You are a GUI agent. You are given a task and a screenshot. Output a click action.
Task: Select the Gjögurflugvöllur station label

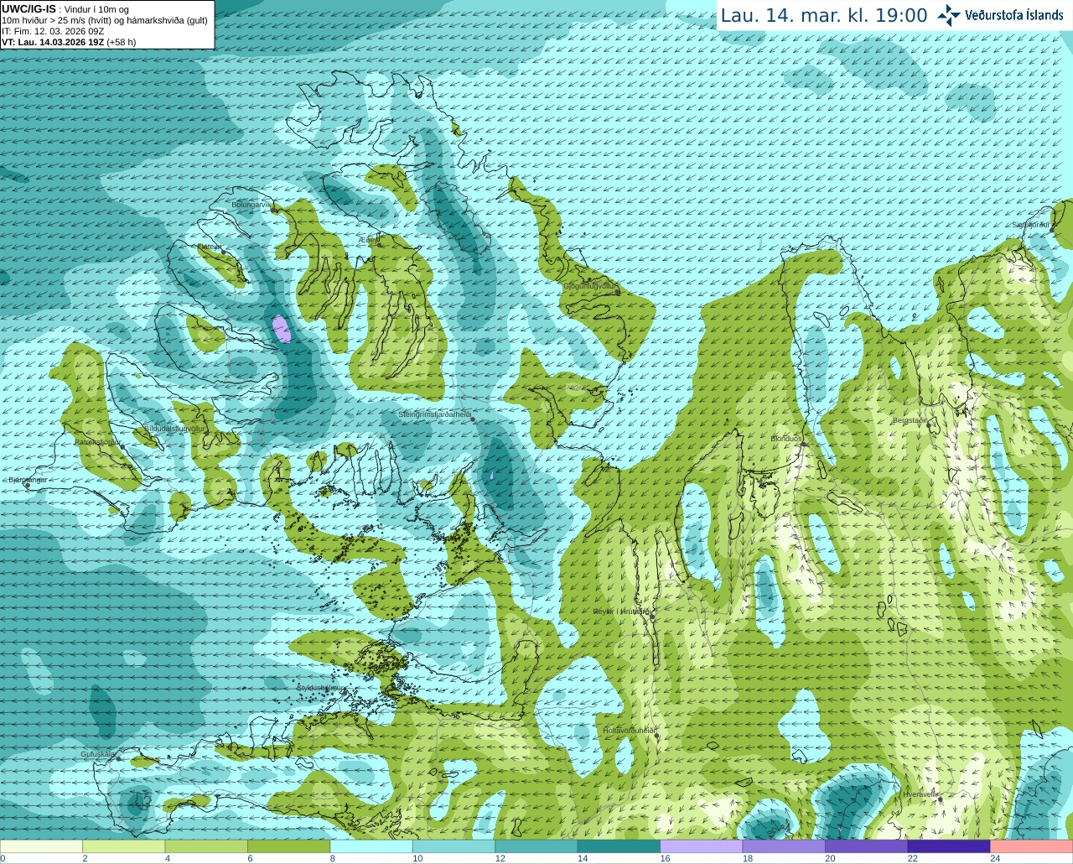pyautogui.click(x=589, y=286)
